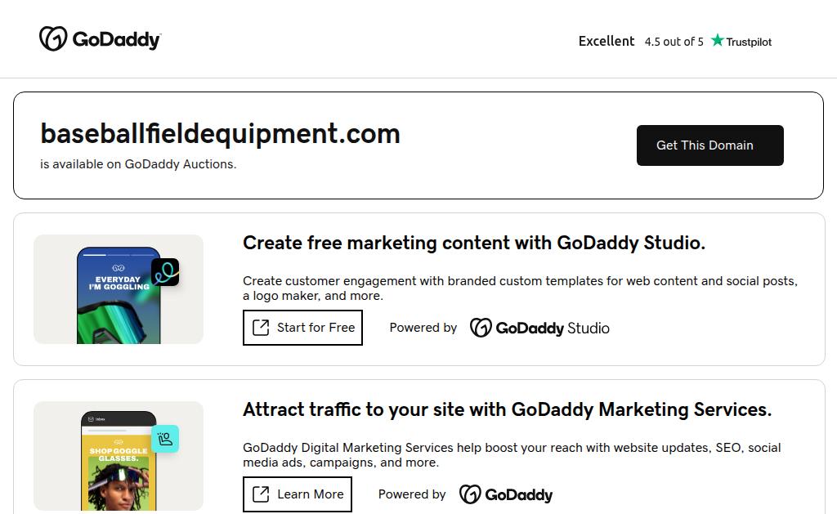Click the external-link icon in Learn More
This screenshot has width=837, height=514.
[x=261, y=494]
